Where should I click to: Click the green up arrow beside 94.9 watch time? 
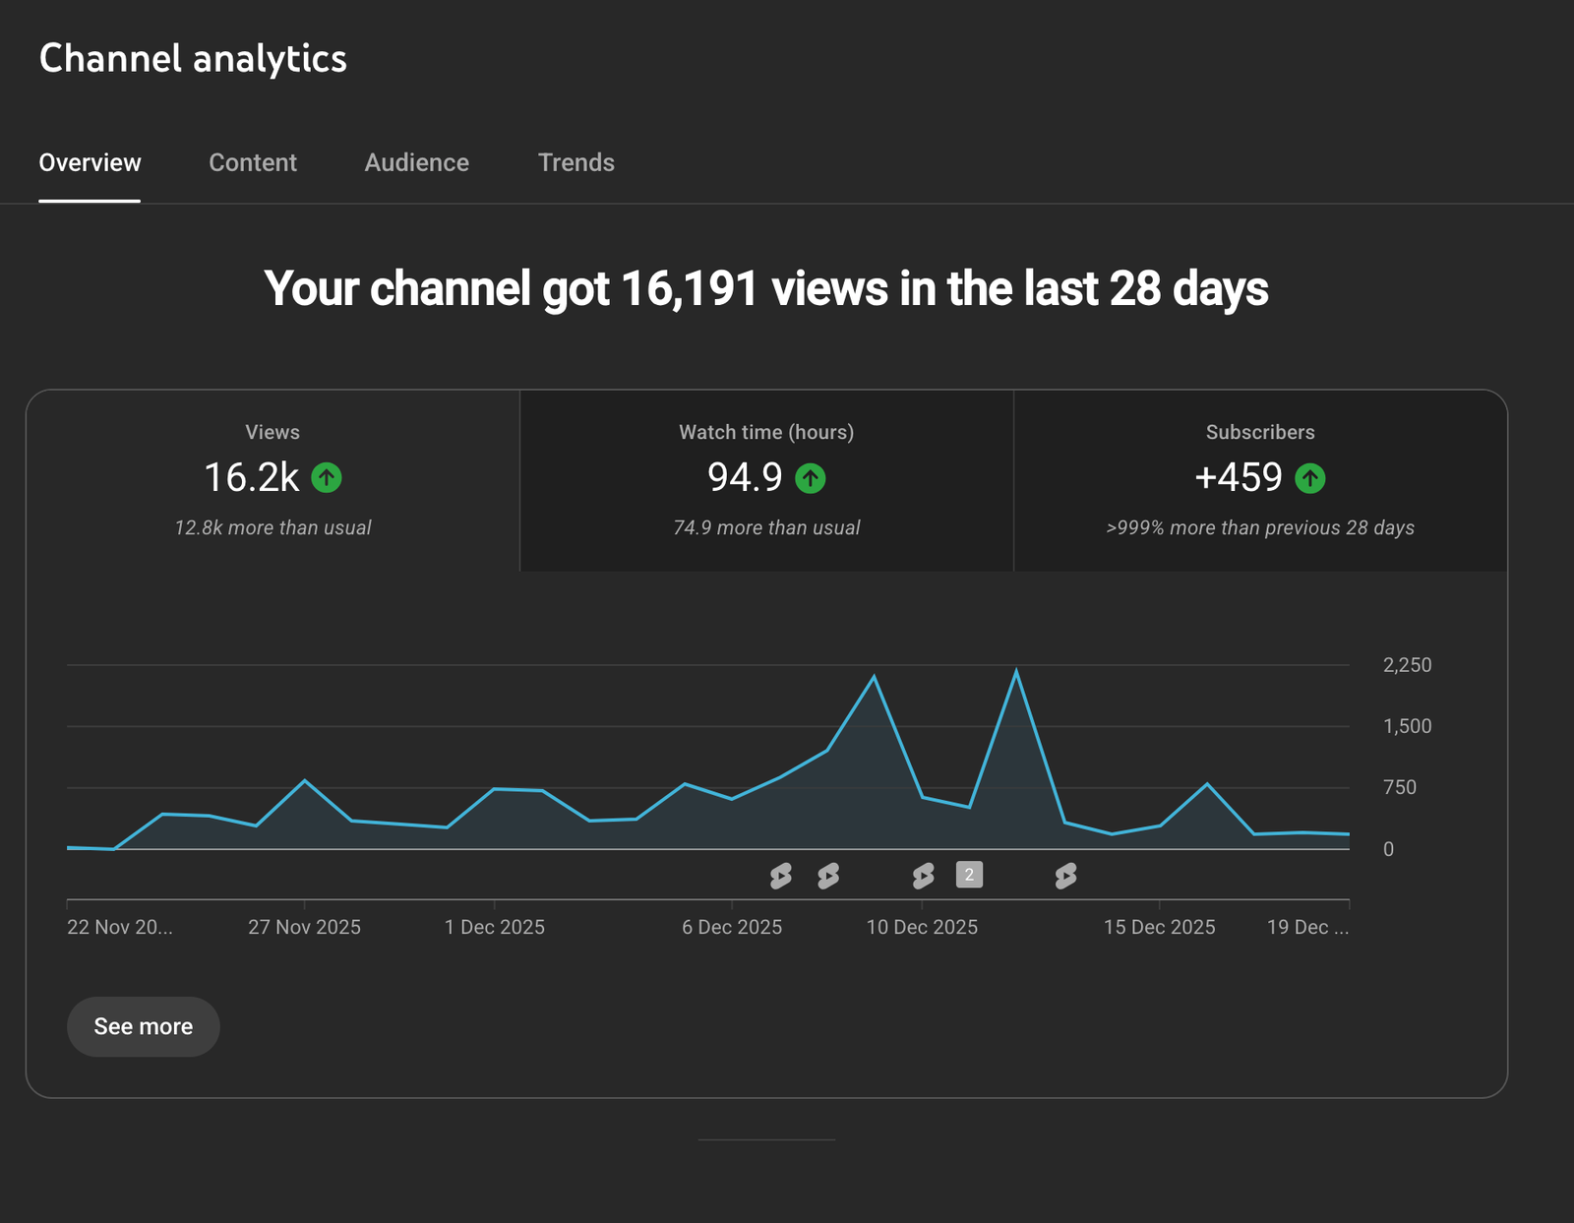(810, 478)
